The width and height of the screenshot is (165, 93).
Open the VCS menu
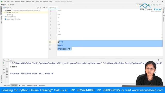pos(41,2)
